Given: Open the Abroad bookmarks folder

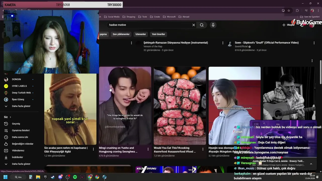Looking at the screenshot, I should [184, 17].
